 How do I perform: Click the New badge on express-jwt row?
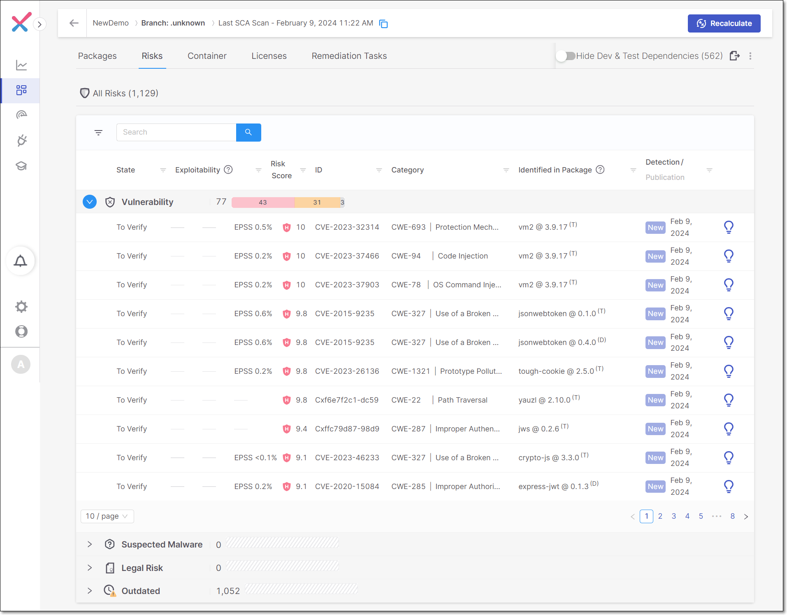655,487
